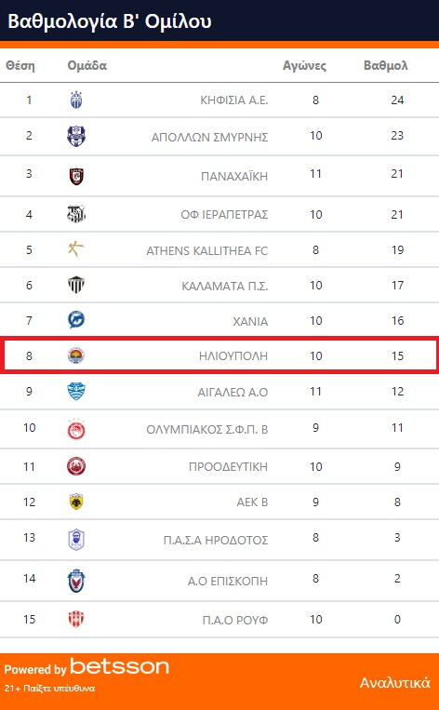Screen dimensions: 439x710
Task: Click the ΑΕΚ Β yellow eagle crest
Action: tap(76, 502)
